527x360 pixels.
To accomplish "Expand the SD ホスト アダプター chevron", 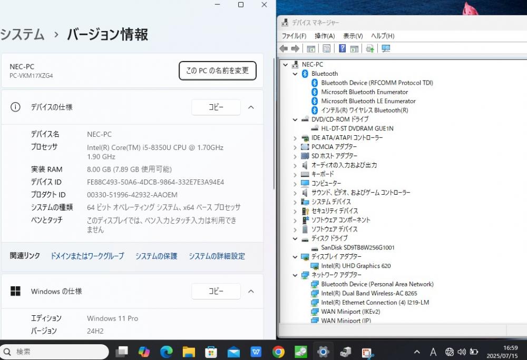I will [x=295, y=156].
